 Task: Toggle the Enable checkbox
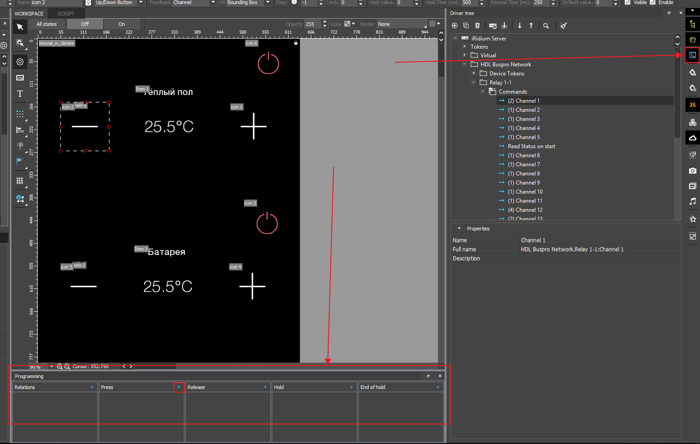tap(653, 3)
